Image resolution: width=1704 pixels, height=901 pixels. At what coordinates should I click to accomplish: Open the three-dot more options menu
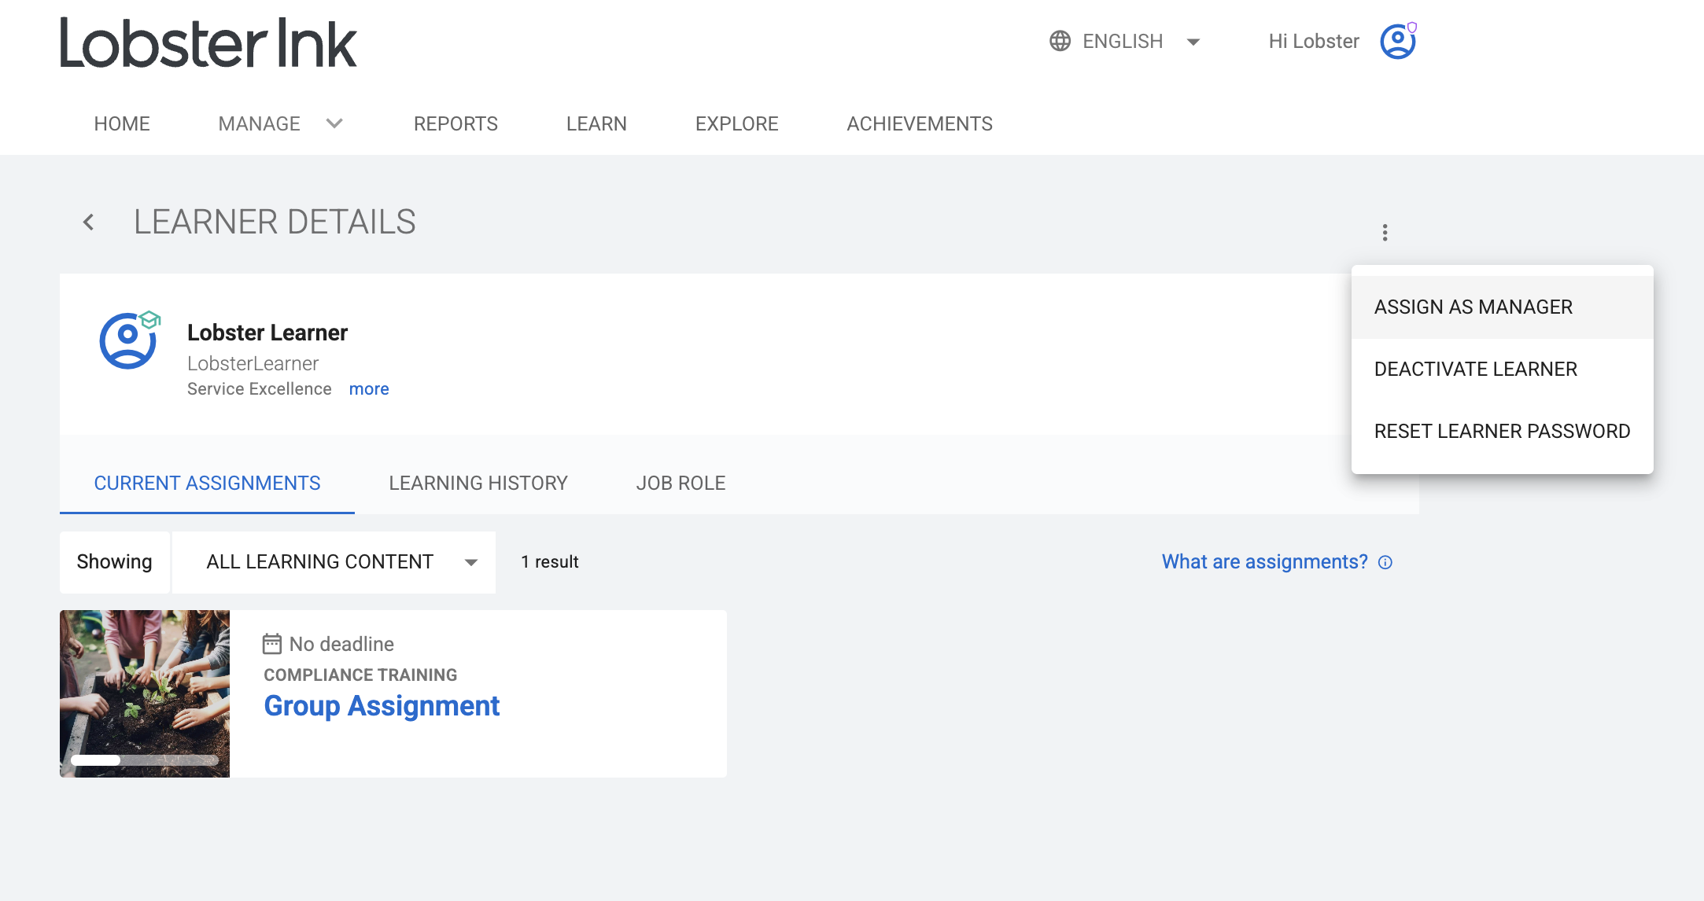pos(1385,232)
